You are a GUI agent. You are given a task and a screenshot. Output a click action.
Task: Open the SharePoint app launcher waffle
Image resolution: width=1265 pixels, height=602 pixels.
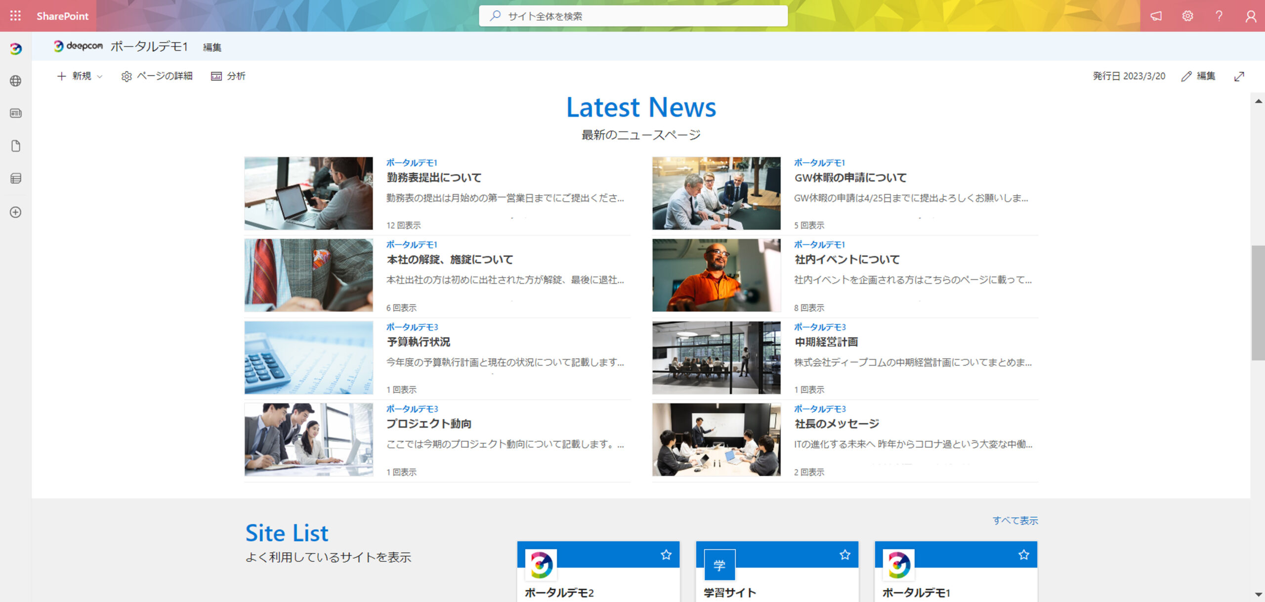pyautogui.click(x=15, y=16)
